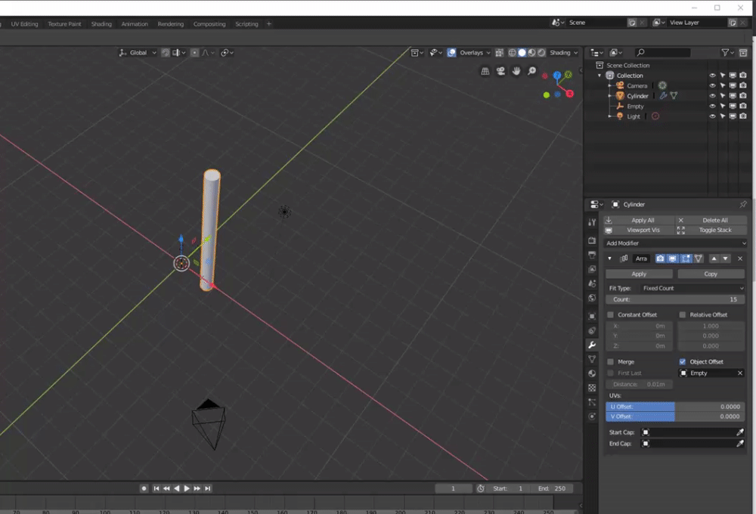
Task: Click the zoom magnifier icon in viewport
Action: 532,71
